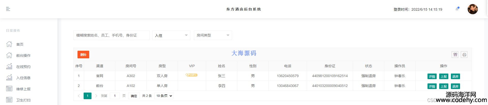The height and width of the screenshot is (105, 488).
Task: Click the 首页 home icon in sidebar
Action: pyautogui.click(x=9, y=44)
